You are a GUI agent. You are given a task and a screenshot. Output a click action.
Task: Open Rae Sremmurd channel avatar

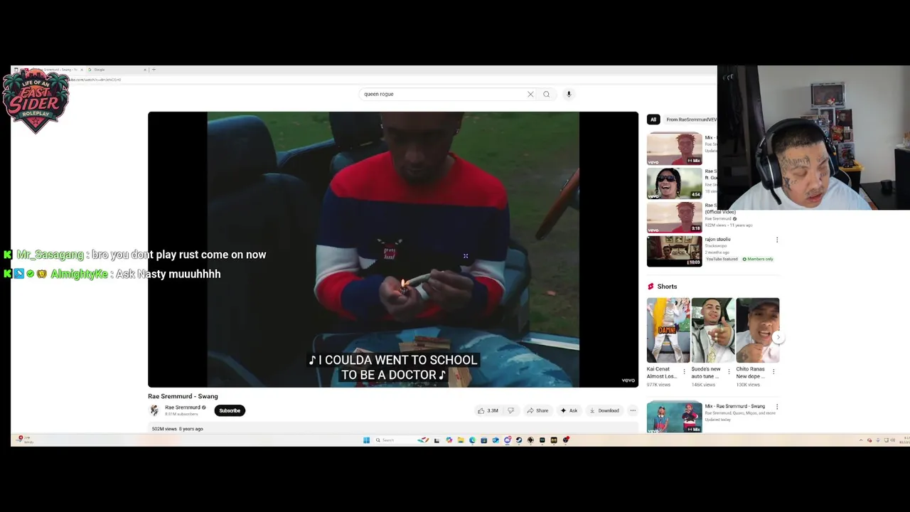154,410
